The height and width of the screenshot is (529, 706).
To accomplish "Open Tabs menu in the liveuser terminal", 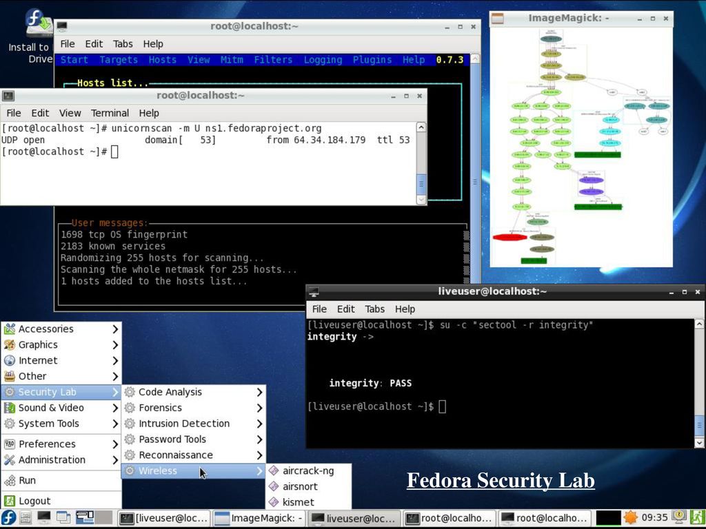I will click(374, 309).
